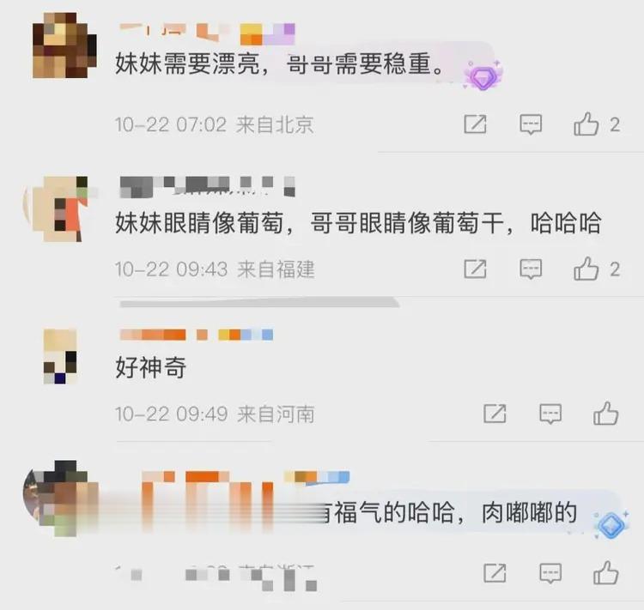
Task: Repost the 好神奇 comment
Action: point(495,414)
